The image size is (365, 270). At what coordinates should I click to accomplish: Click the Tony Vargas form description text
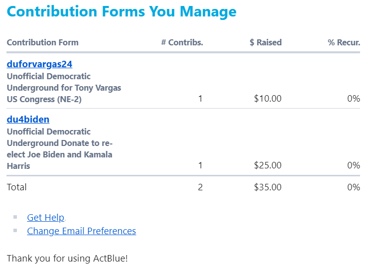tap(64, 88)
